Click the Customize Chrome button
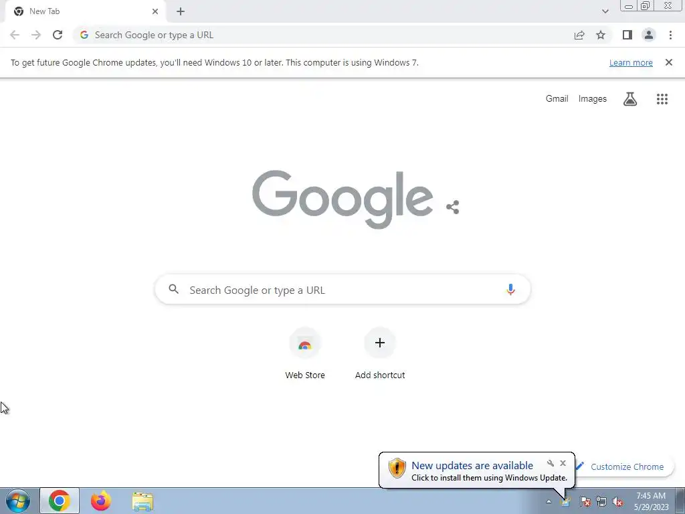 (625, 466)
